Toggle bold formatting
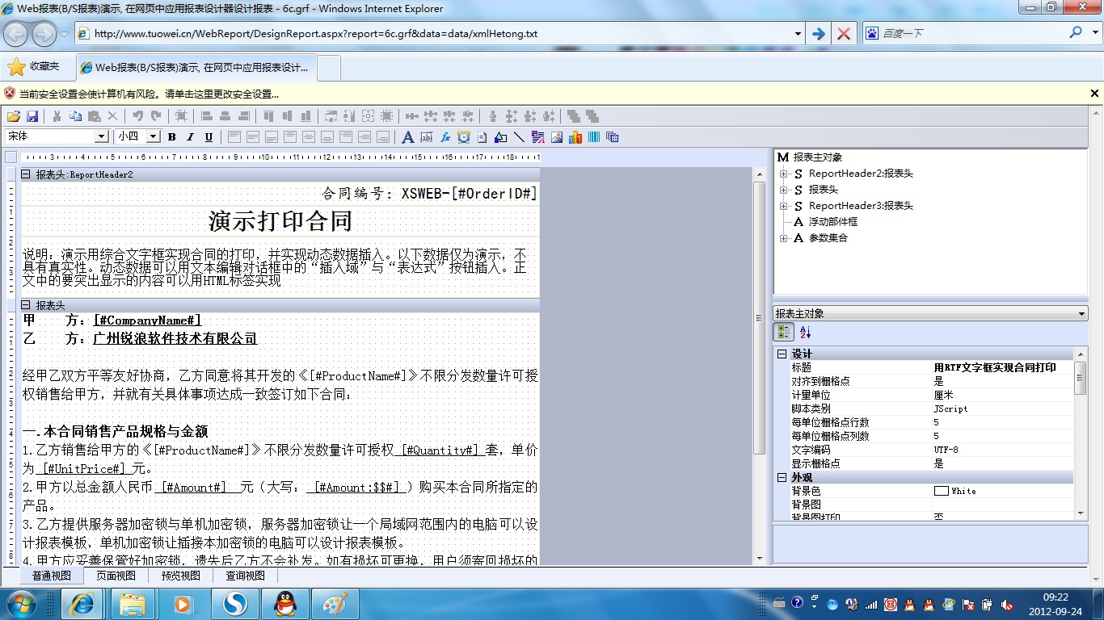The width and height of the screenshot is (1104, 620). pyautogui.click(x=172, y=137)
